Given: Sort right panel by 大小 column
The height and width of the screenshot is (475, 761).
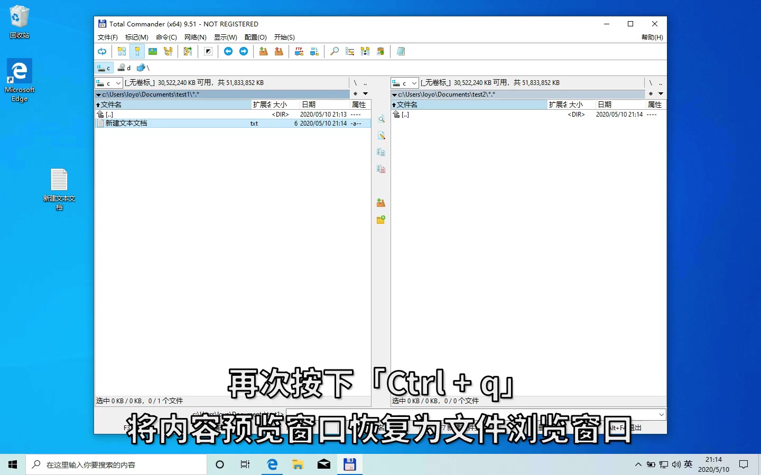Looking at the screenshot, I should (581, 104).
